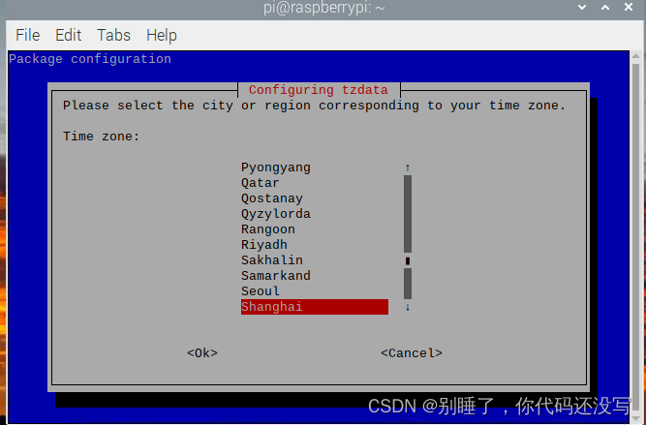Select Shanghai in the time zone list
The image size is (646, 425).
point(315,307)
